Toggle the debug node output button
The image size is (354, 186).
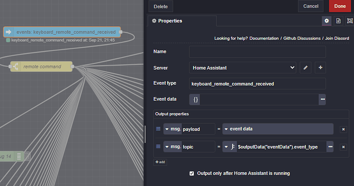click(x=27, y=156)
